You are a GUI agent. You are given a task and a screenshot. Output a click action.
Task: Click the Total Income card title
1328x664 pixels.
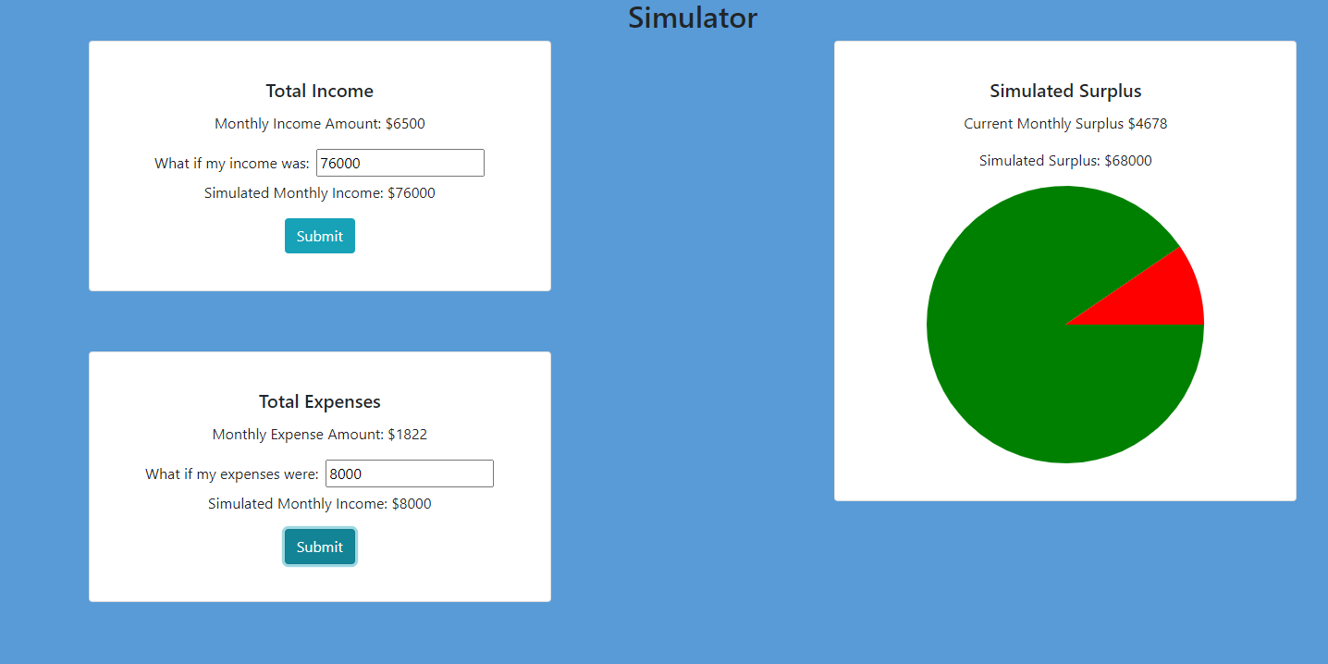coord(320,91)
